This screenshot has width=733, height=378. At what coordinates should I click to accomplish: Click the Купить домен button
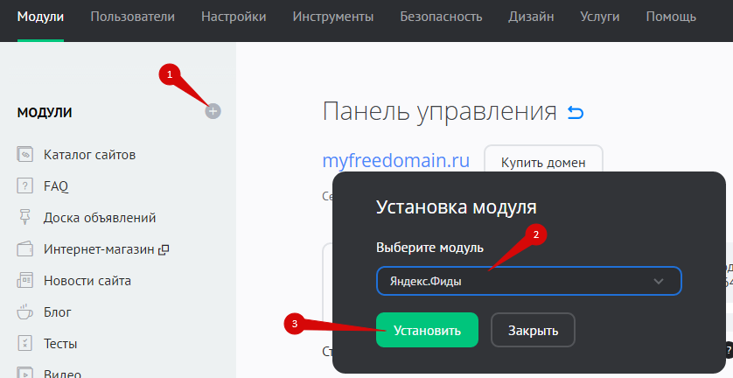(542, 162)
